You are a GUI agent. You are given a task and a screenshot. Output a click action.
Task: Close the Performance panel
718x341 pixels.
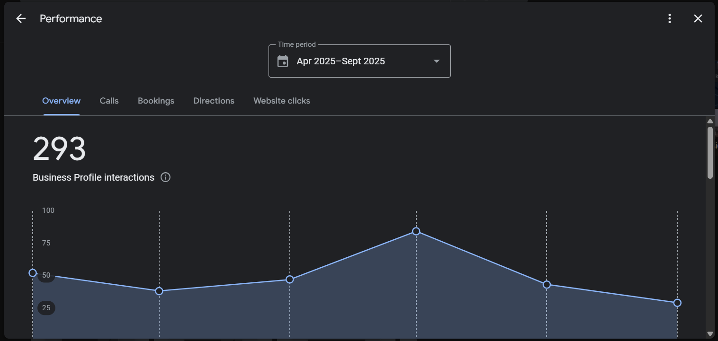click(x=698, y=18)
